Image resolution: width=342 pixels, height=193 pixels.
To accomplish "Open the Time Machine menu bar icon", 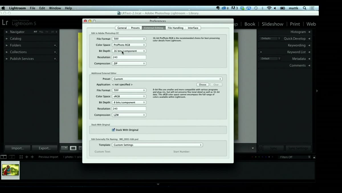I will [x=256, y=8].
